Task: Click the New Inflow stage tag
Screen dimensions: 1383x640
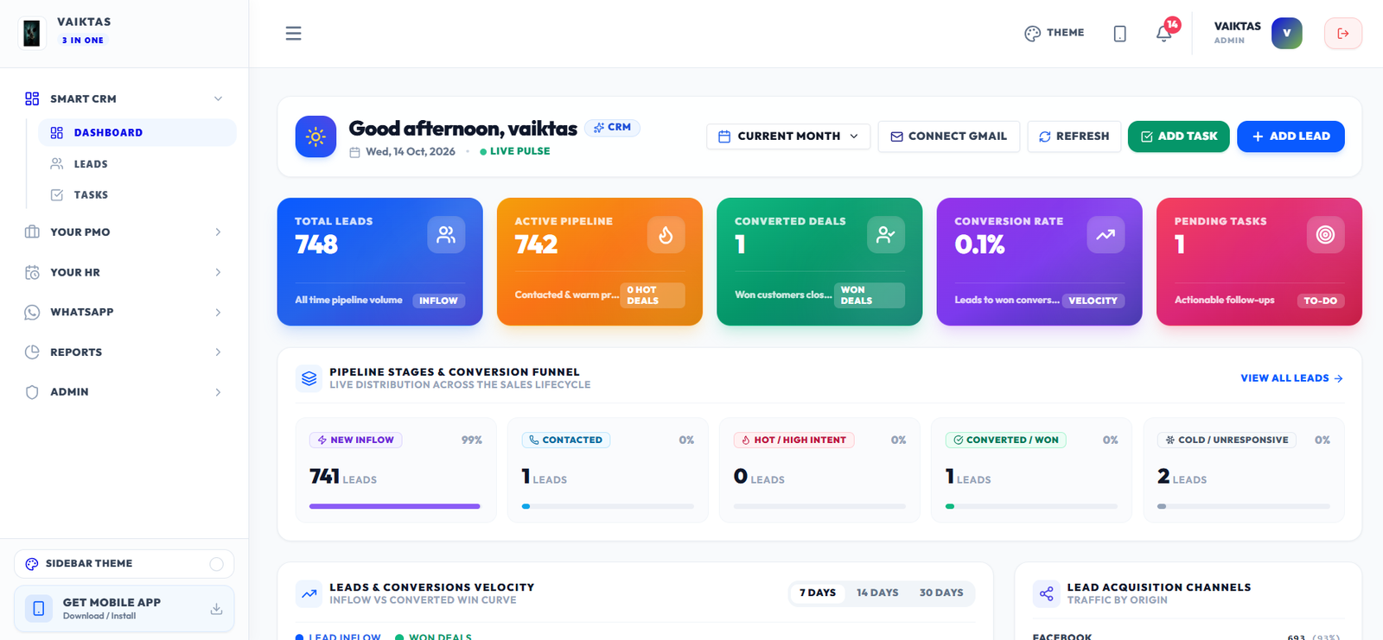Action: click(x=355, y=440)
